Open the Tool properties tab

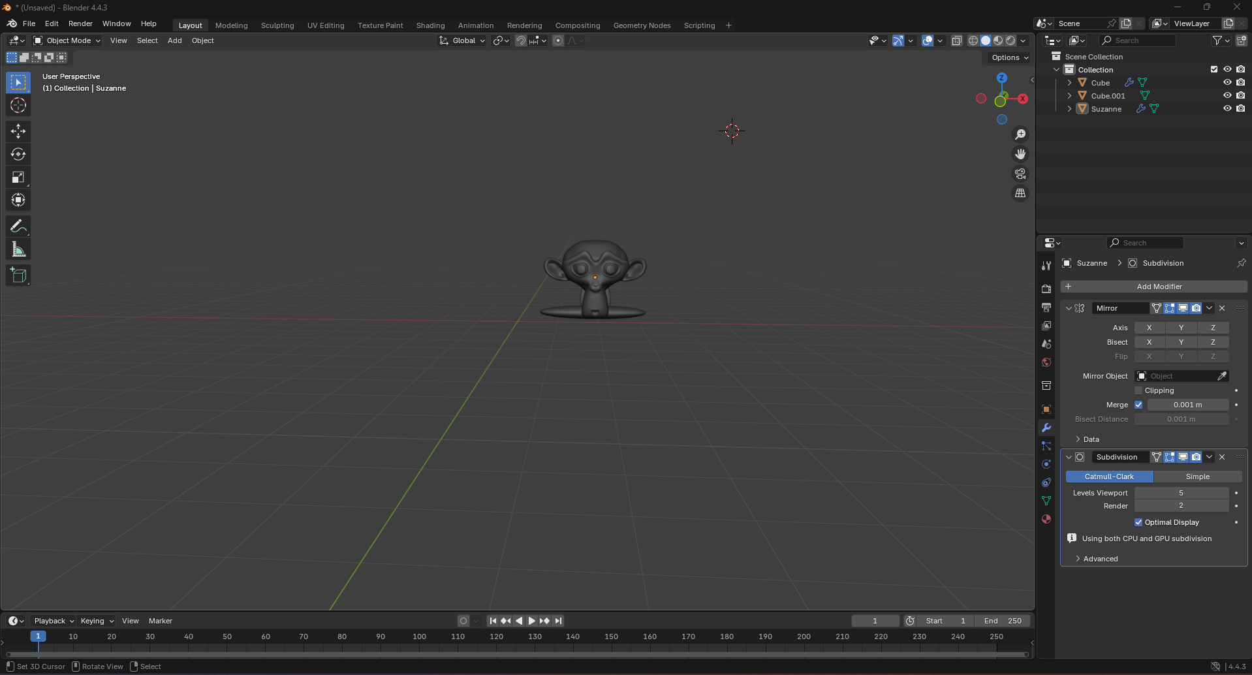coord(1046,266)
